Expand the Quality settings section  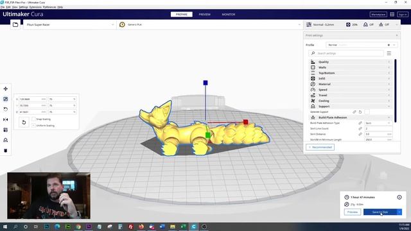[x=351, y=62]
